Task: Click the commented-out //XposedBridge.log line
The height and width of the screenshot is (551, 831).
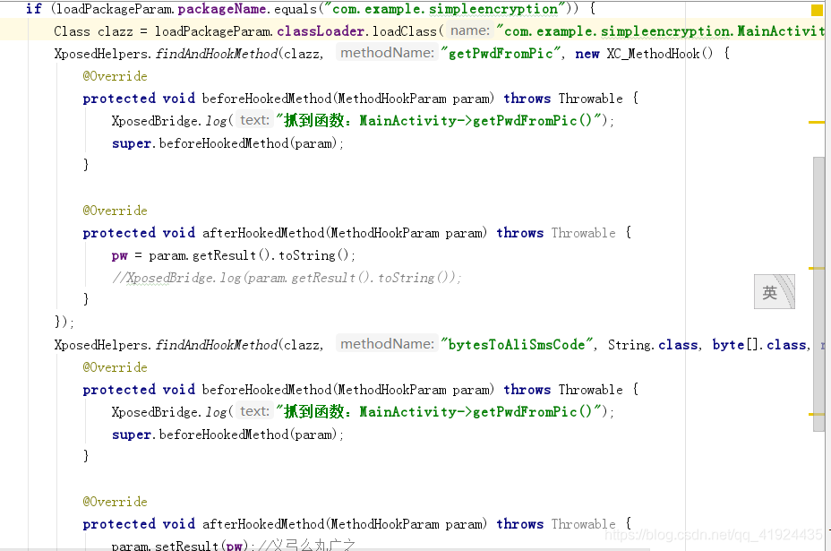Action: tap(287, 278)
